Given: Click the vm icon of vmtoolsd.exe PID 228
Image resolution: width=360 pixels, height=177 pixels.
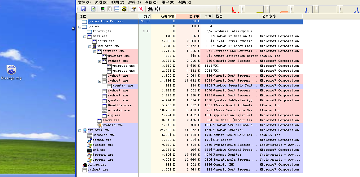Looking at the screenshot, I should pos(104,110).
